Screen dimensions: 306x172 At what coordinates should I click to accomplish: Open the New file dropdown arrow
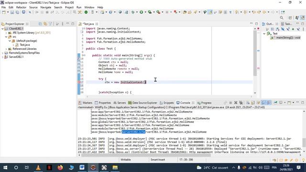[8, 12]
